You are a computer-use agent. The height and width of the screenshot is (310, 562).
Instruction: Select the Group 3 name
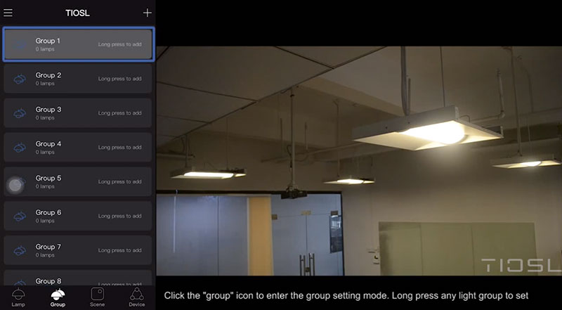(48, 110)
